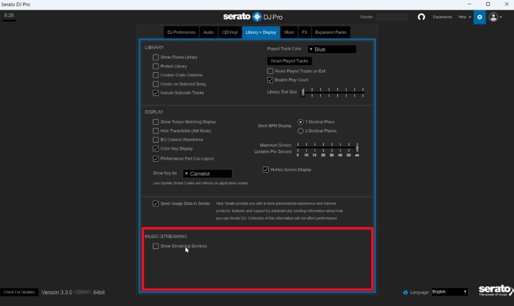Click the 'Version 3.3.0' text
Viewport: 514px width, 306px height.
[x=56, y=293]
